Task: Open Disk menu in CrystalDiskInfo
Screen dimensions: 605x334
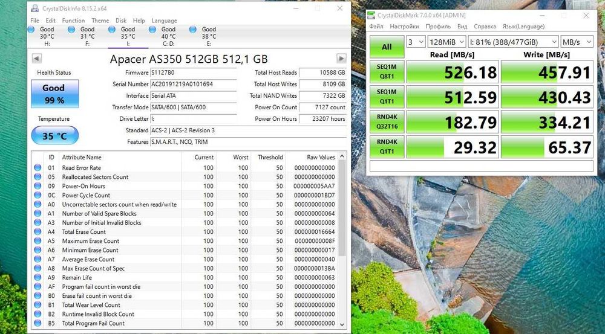Action: click(x=121, y=21)
